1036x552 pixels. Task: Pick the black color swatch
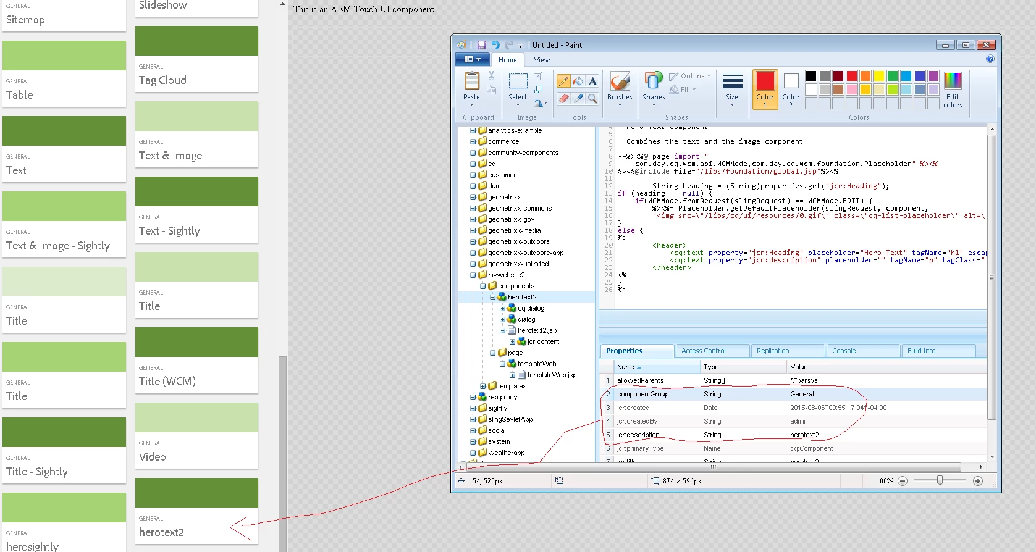coord(811,76)
